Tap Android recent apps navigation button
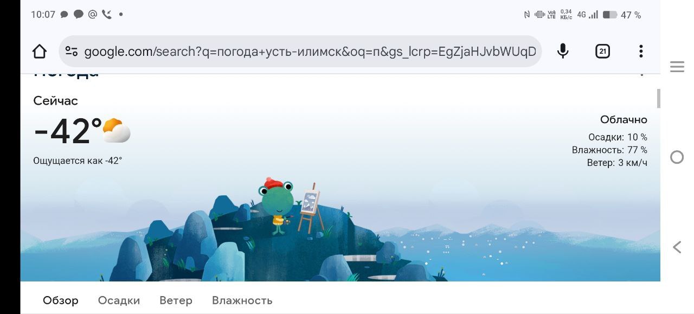The height and width of the screenshot is (314, 694). click(x=677, y=67)
